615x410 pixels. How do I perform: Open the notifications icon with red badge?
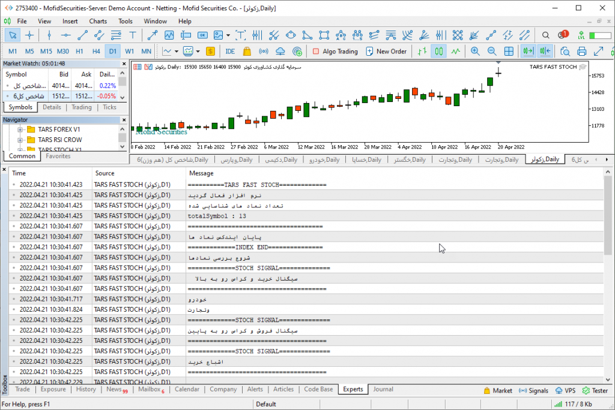(x=563, y=35)
